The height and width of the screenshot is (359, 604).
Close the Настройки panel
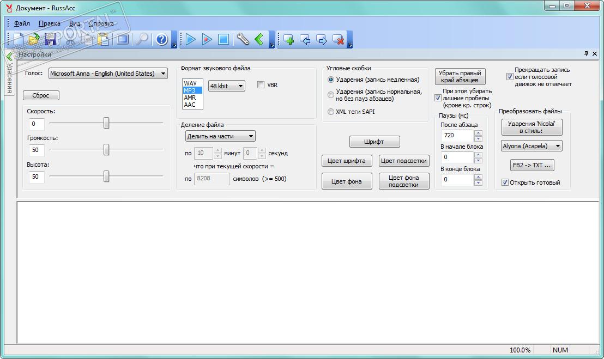[595, 53]
